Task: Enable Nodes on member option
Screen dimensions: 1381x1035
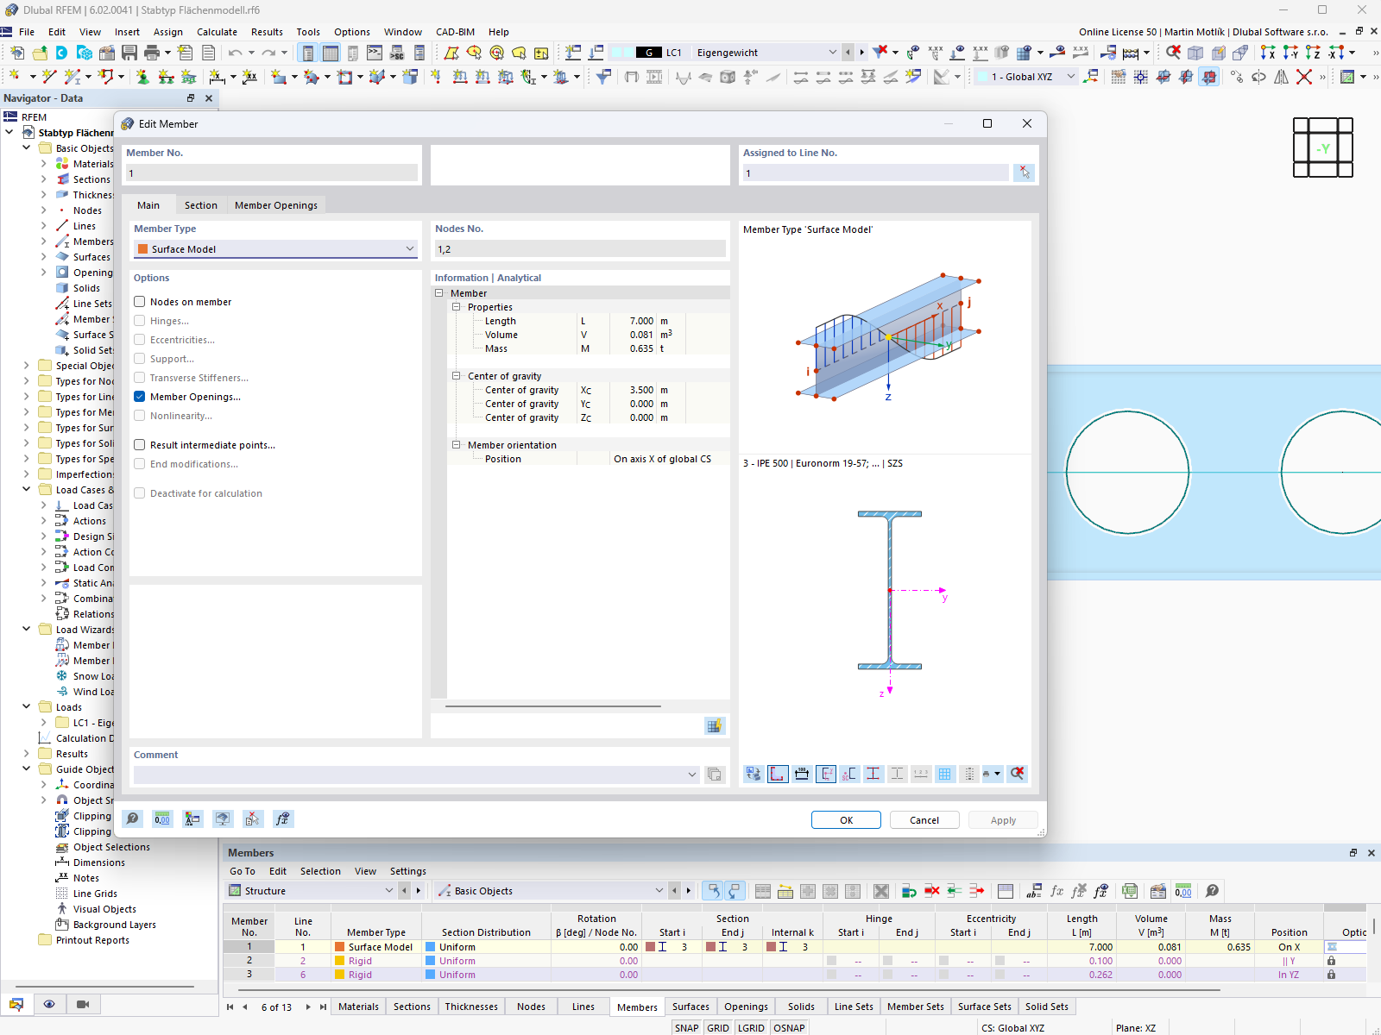Action: 139,302
